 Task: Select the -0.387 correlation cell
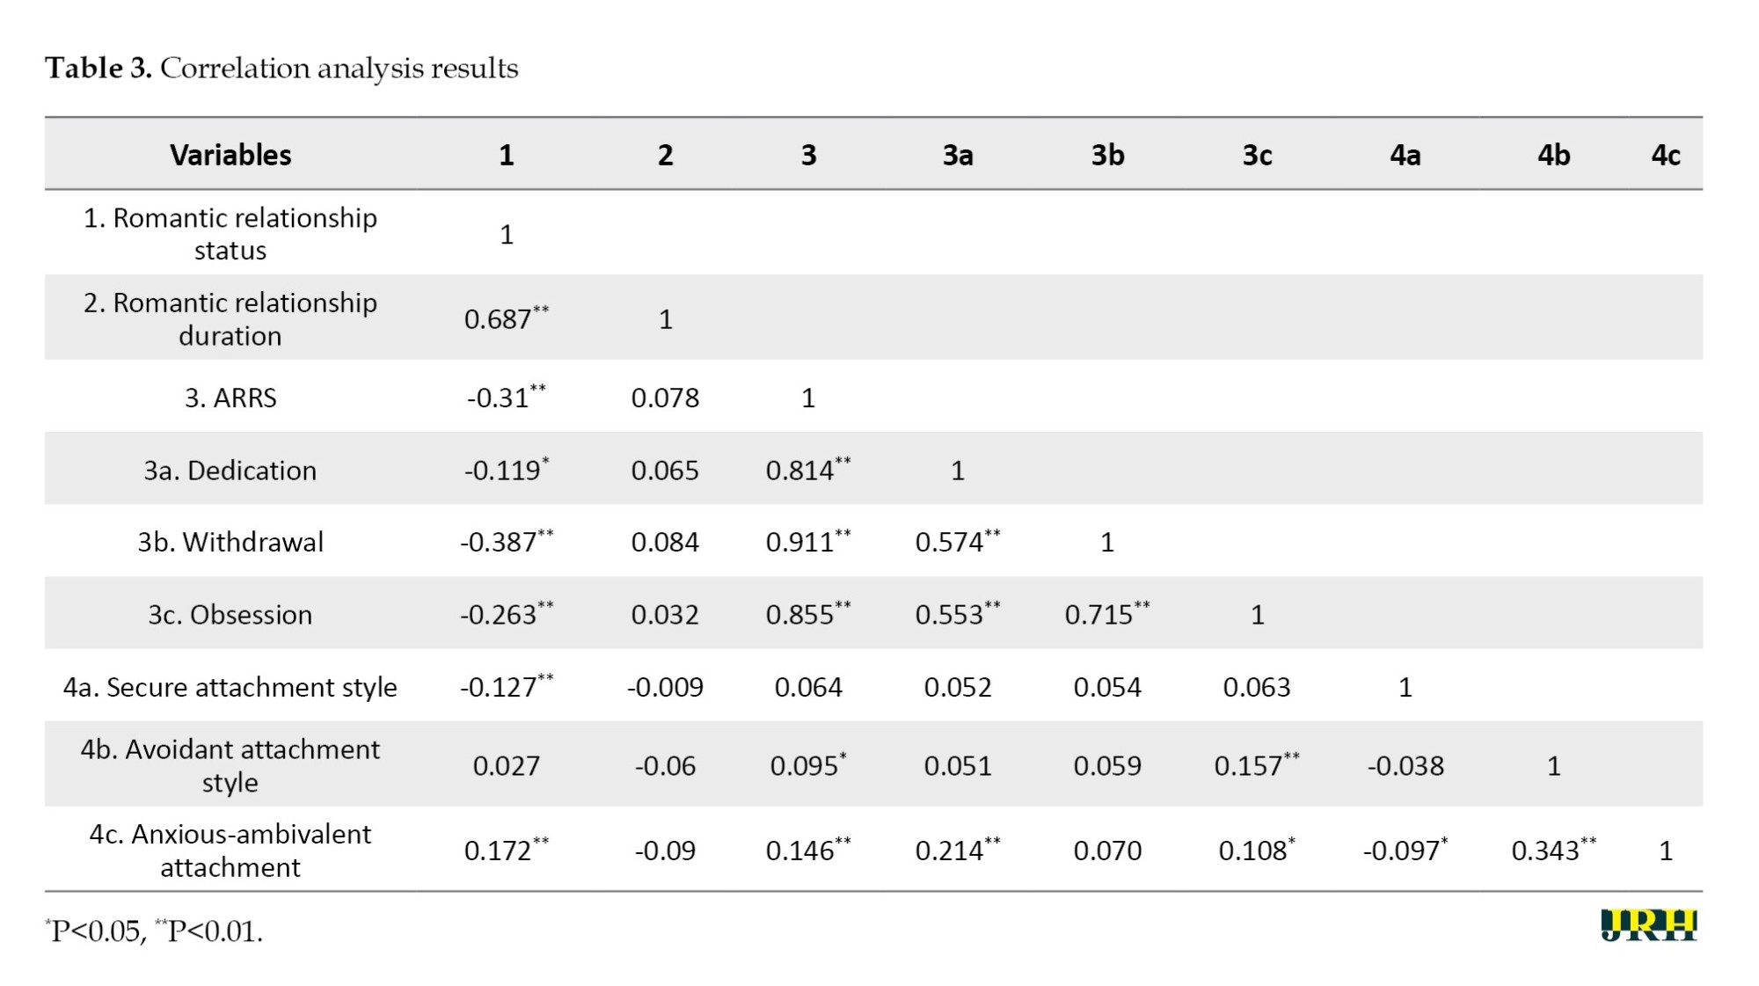coord(507,540)
